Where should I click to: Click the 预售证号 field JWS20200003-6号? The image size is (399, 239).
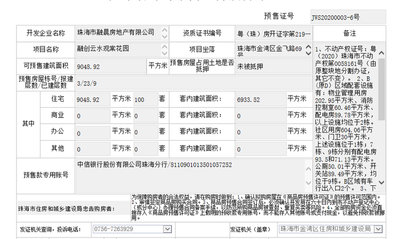(348, 17)
